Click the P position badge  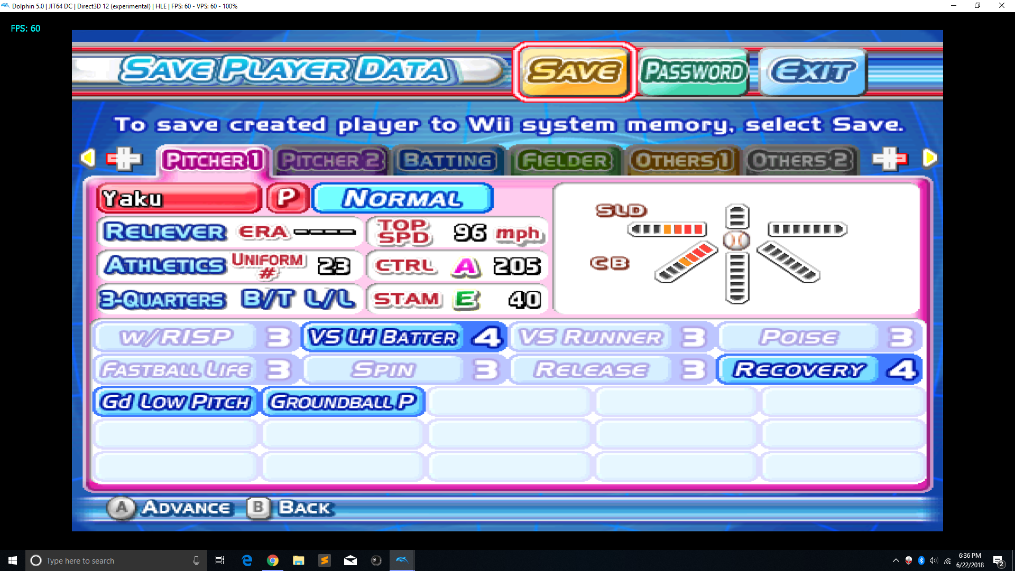click(288, 198)
